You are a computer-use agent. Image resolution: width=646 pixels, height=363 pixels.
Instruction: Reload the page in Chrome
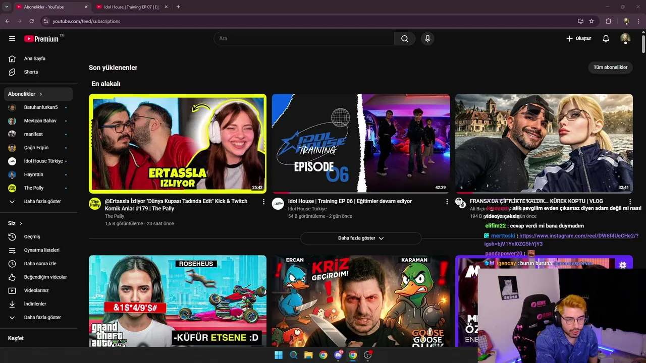tap(31, 21)
